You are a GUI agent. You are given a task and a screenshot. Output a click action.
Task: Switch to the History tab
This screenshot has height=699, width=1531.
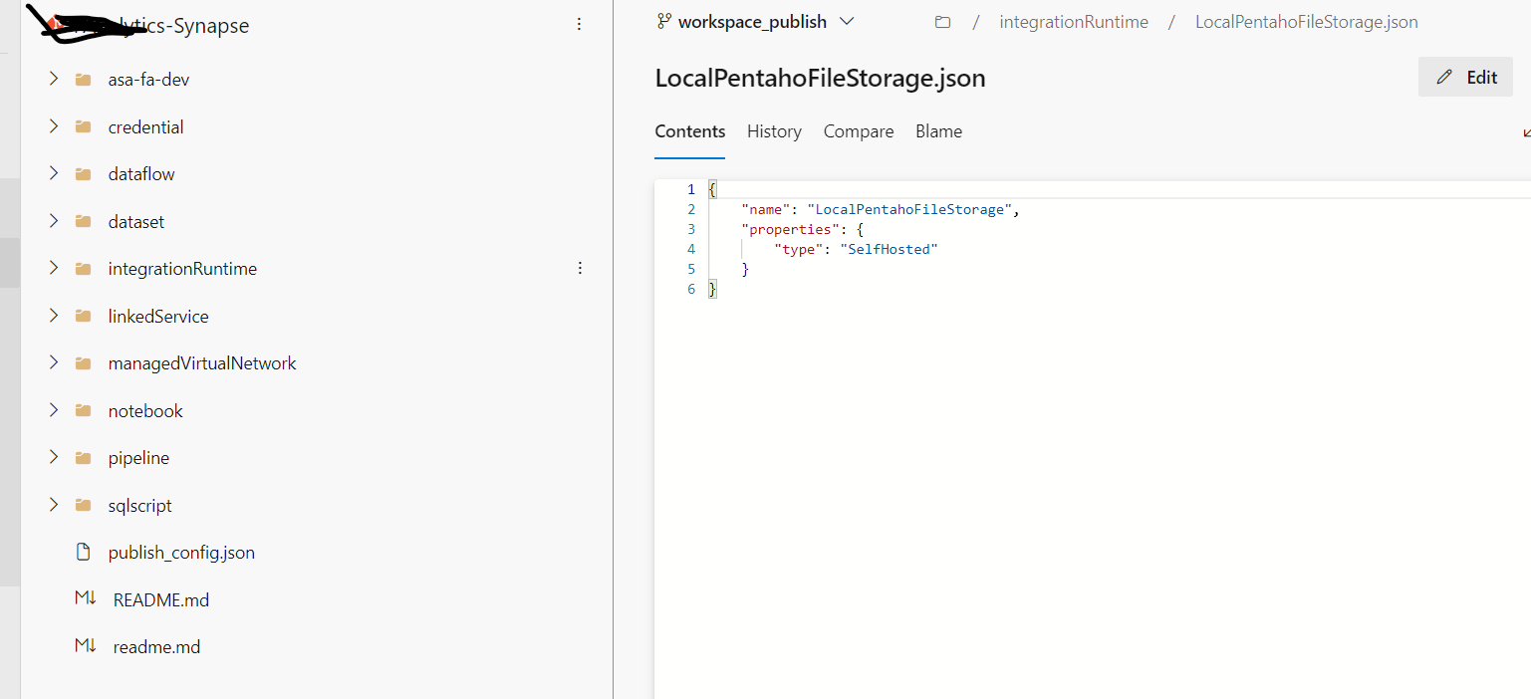773,130
